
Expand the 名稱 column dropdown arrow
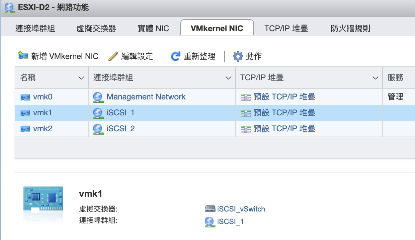coord(81,78)
